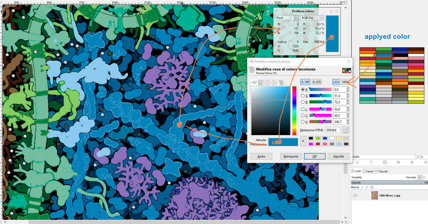
Task: Select the h hue radio button
Action: (x=303, y=122)
